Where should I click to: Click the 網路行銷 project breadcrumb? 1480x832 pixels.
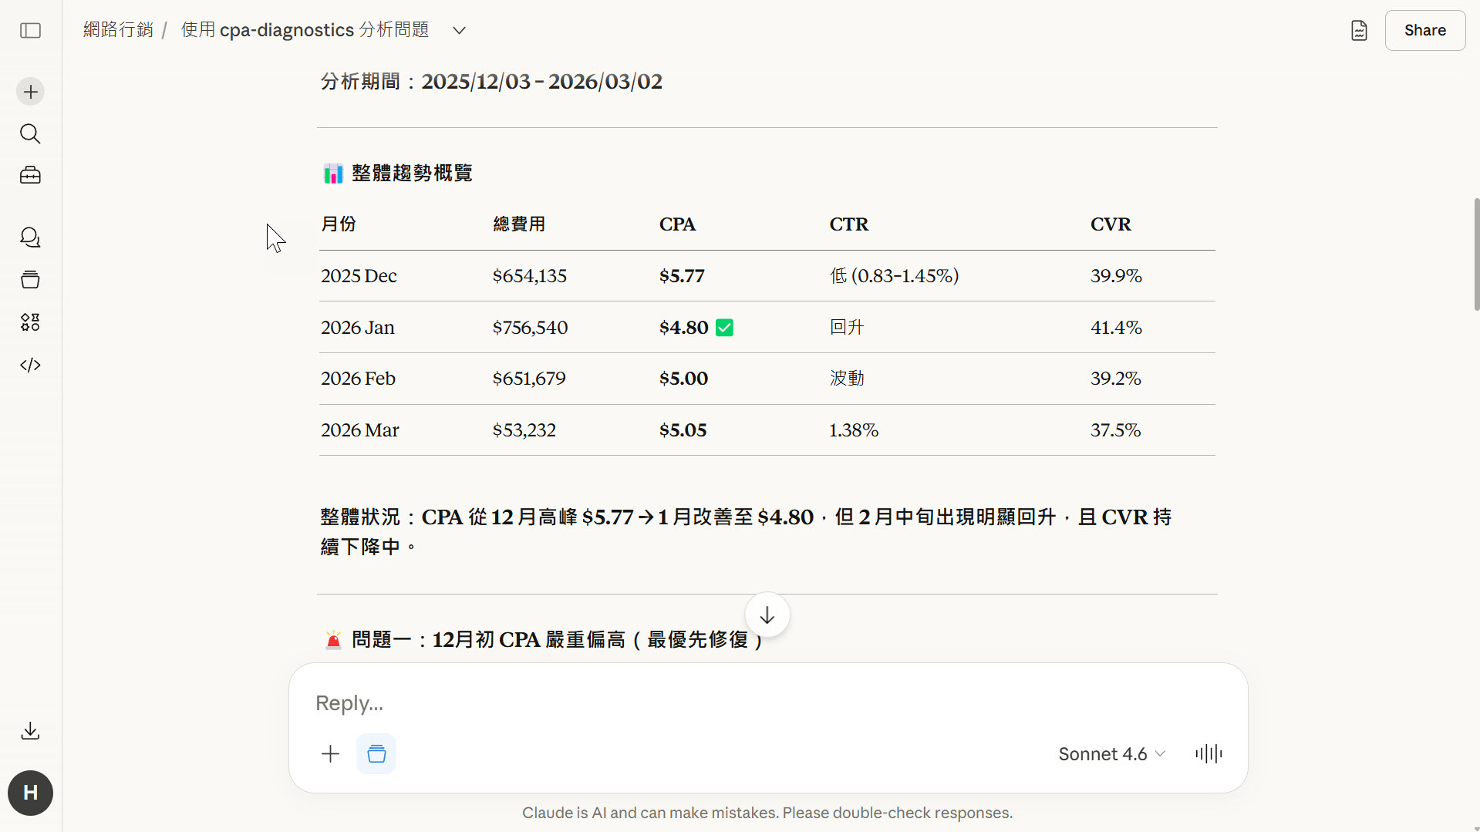coord(118,30)
